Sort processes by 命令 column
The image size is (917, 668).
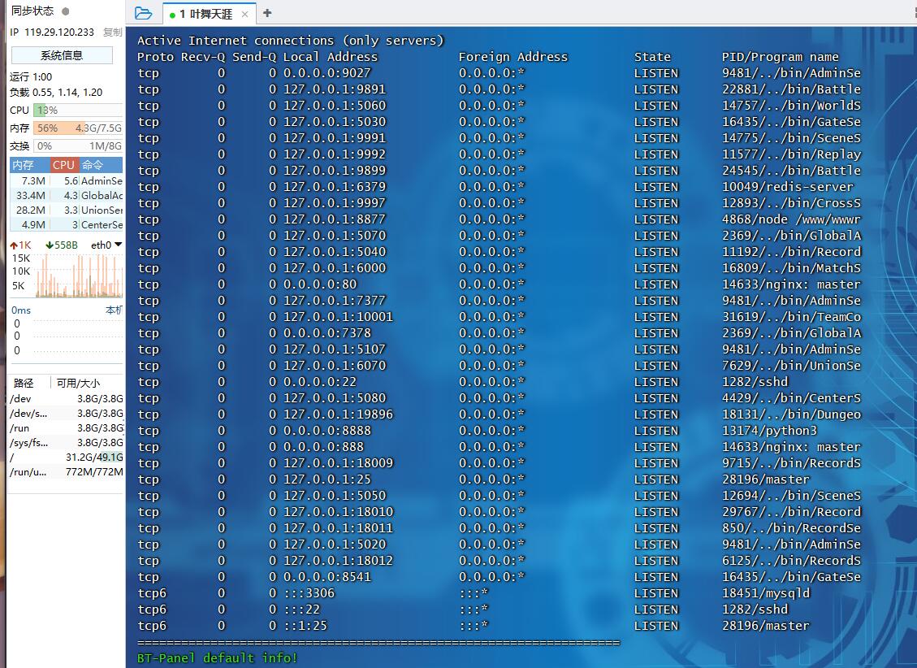pos(101,165)
